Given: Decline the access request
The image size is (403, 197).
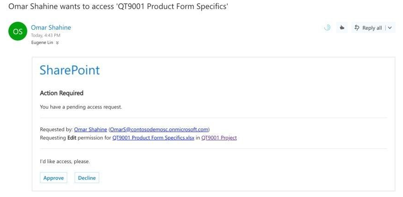Looking at the screenshot, I should [87, 178].
